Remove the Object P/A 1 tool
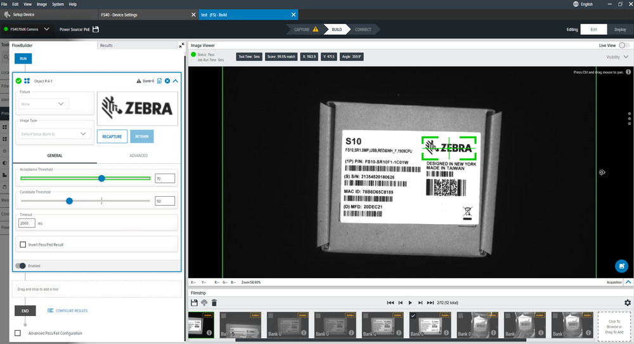 pyautogui.click(x=167, y=81)
